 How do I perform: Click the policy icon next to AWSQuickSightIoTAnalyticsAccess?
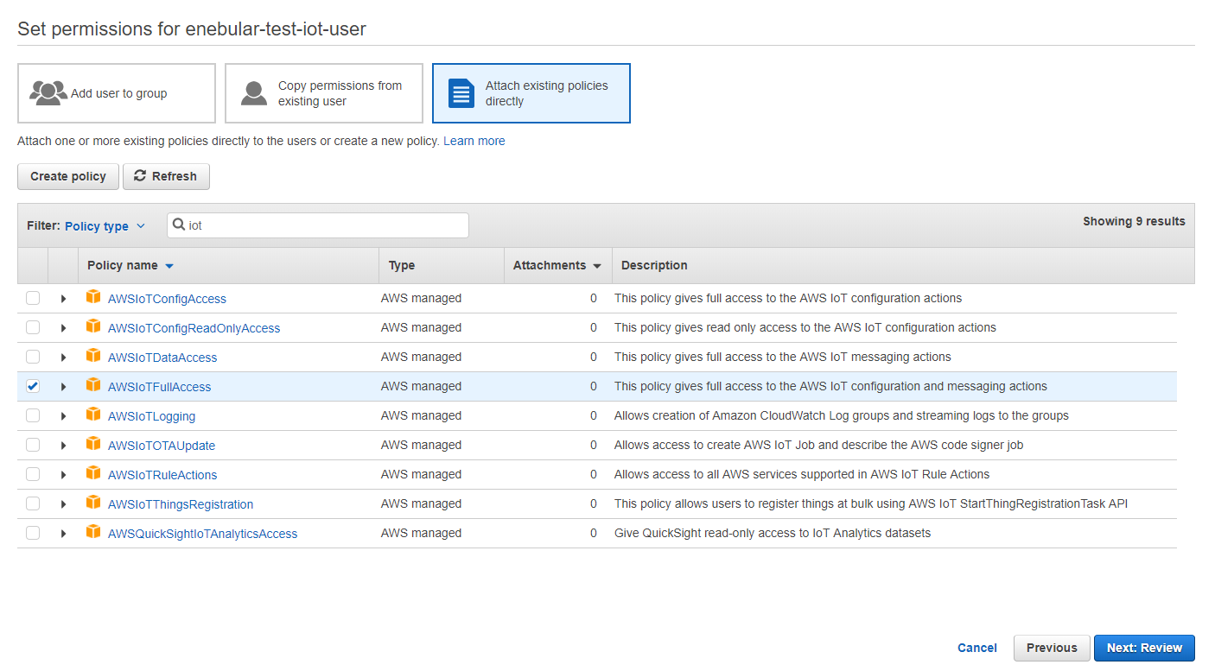click(93, 532)
